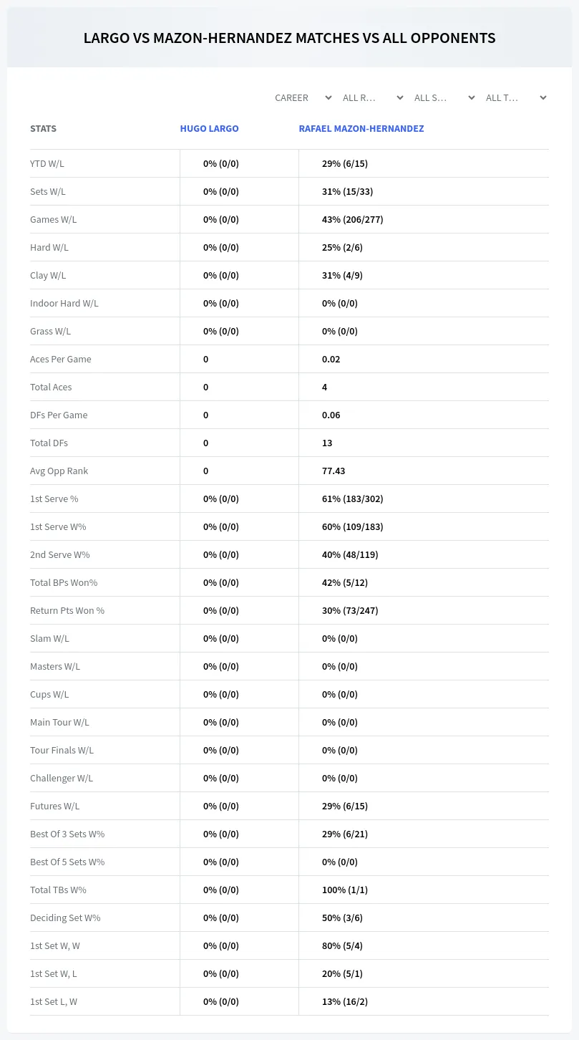579x1040 pixels.
Task: Open Rafael Mazon-Hernandez player link
Action: click(x=361, y=129)
